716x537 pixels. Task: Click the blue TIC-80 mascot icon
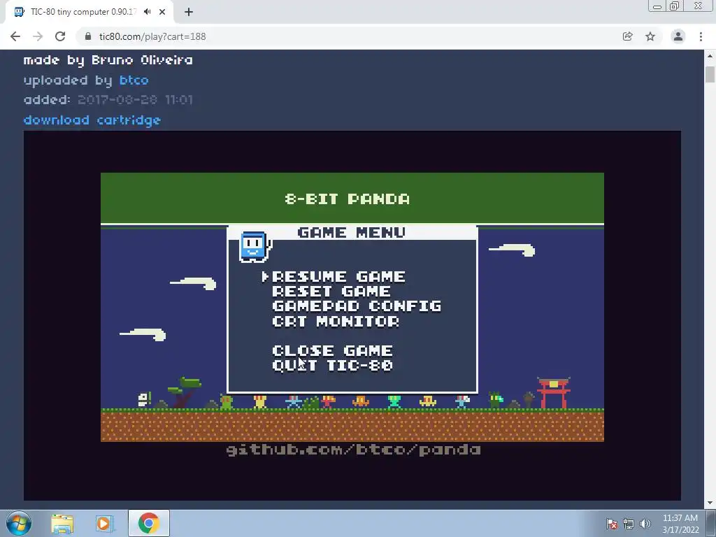(255, 247)
